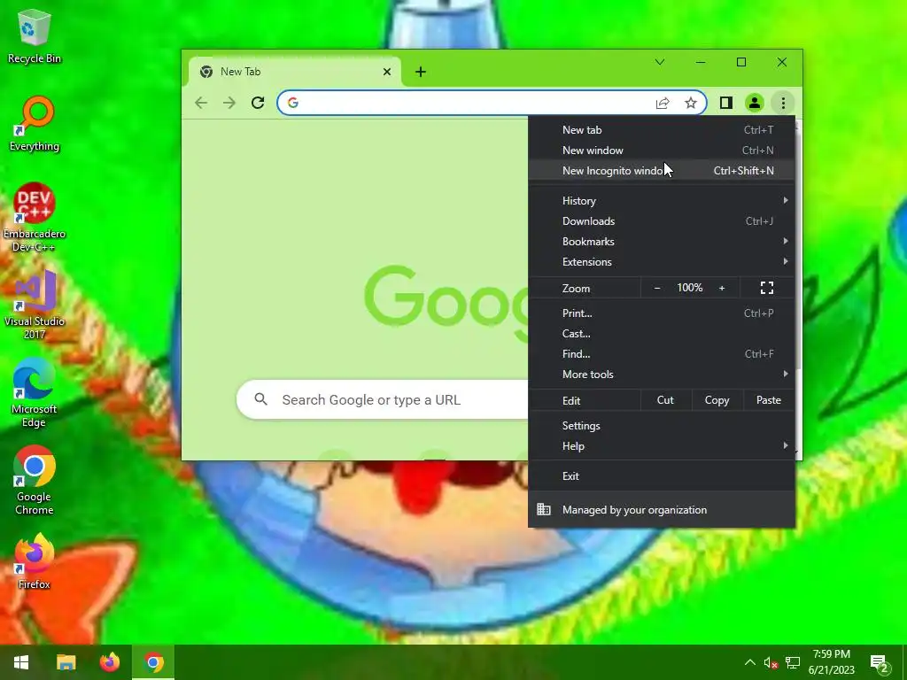Select the Everything desktop shortcut
The image size is (907, 680).
tap(35, 124)
